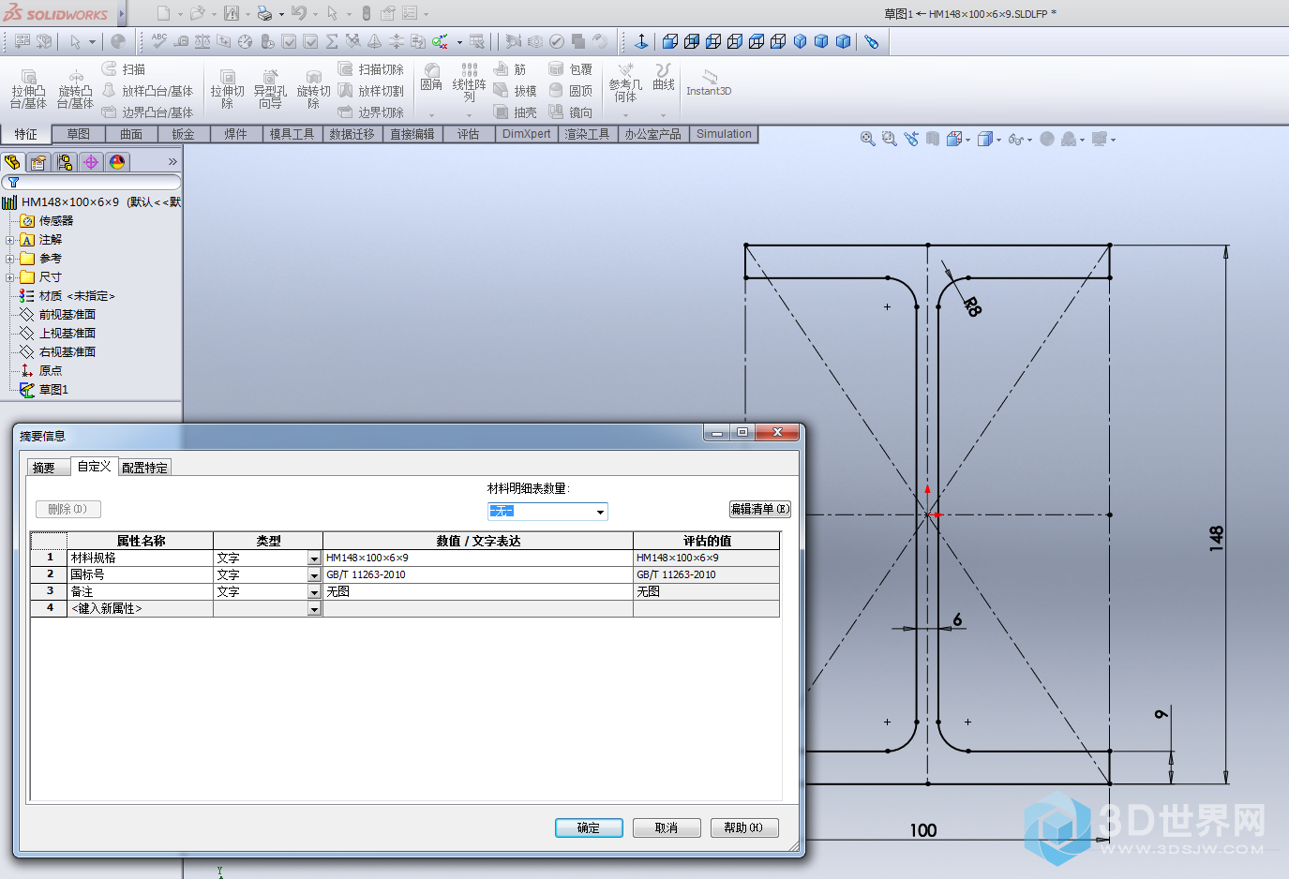Open the 配置特定 tab in summary dialog
Image resolution: width=1289 pixels, height=879 pixels.
click(144, 468)
